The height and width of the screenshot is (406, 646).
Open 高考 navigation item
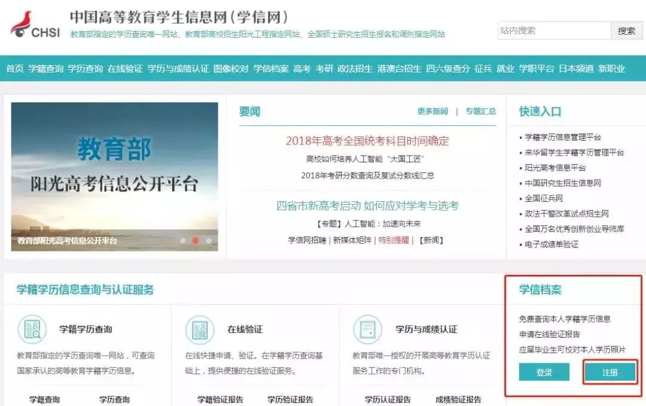tap(302, 68)
